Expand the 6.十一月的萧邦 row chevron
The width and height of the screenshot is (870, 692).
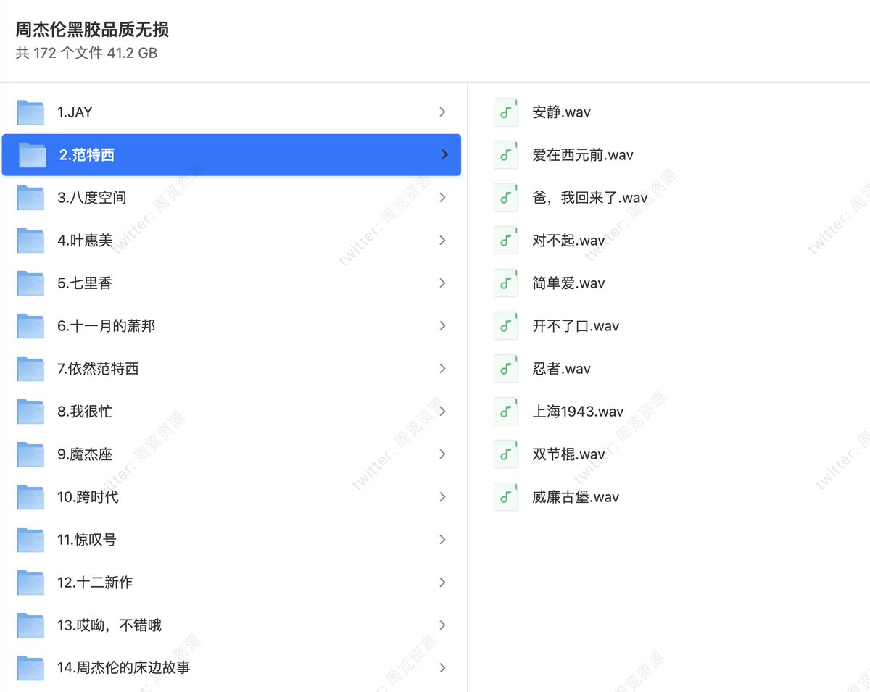[443, 326]
